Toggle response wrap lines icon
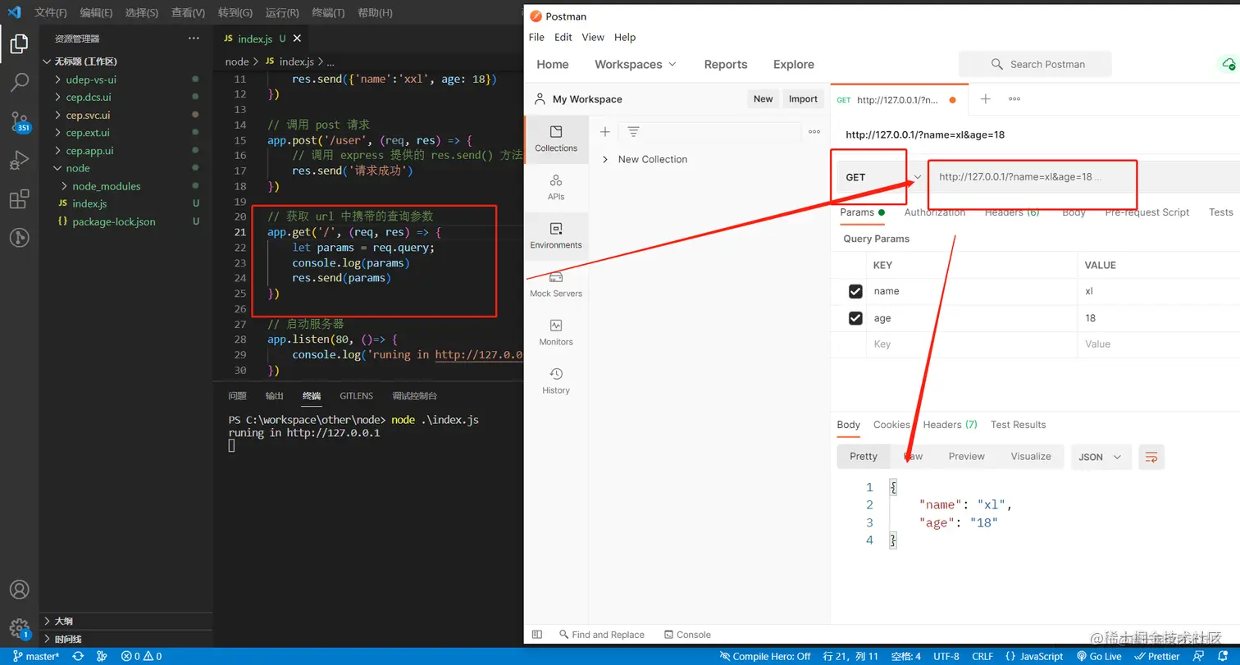1240x665 pixels. coord(1151,457)
